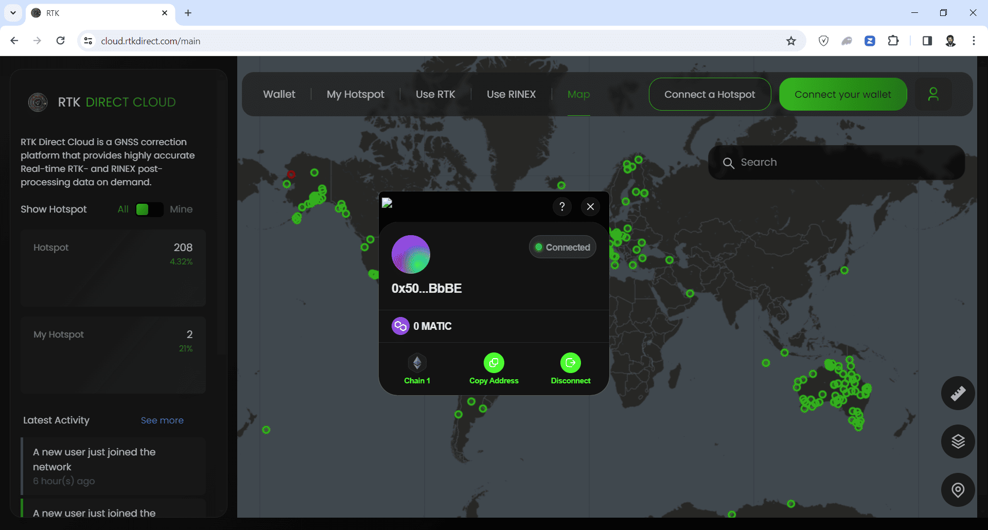The image size is (988, 530).
Task: Close the RTK browser tab
Action: pyautogui.click(x=165, y=13)
